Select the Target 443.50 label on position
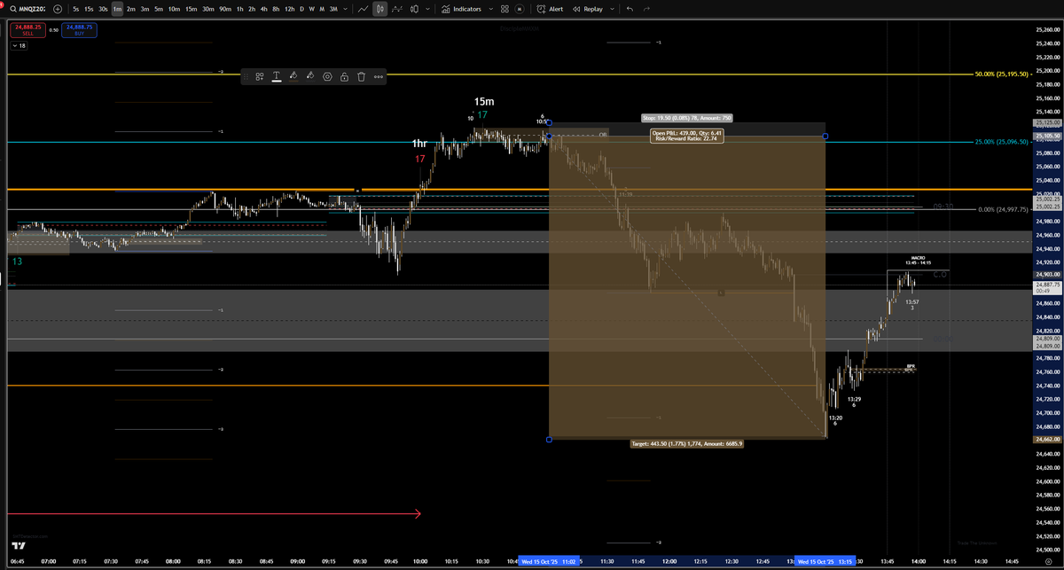Screen dimensions: 1064x570 (x=687, y=443)
